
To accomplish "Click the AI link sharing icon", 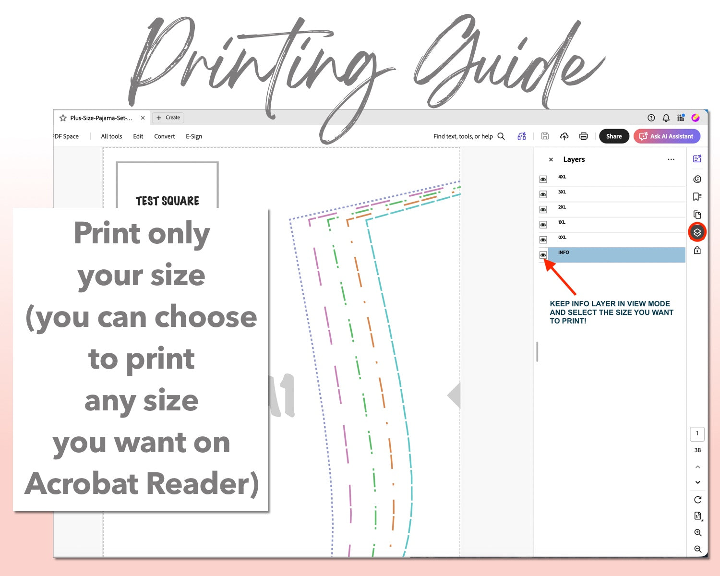I will pyautogui.click(x=522, y=136).
